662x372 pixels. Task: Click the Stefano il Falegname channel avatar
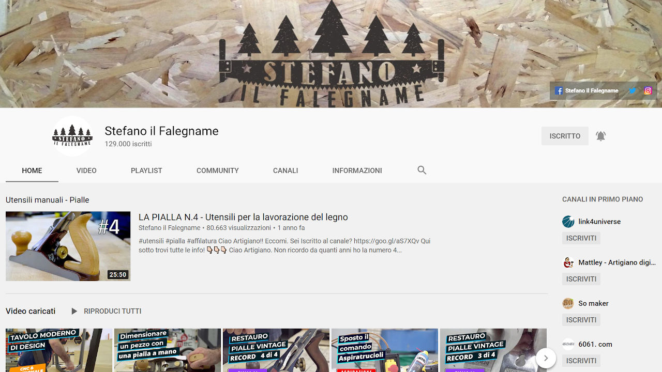[x=72, y=136]
